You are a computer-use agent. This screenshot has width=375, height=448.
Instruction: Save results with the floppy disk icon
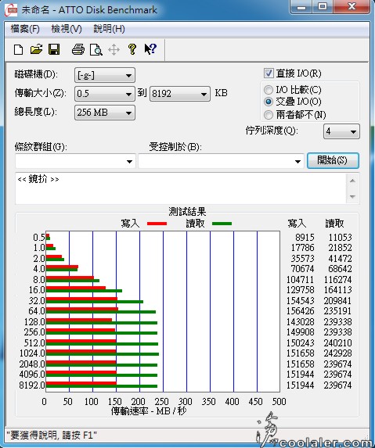coord(54,49)
